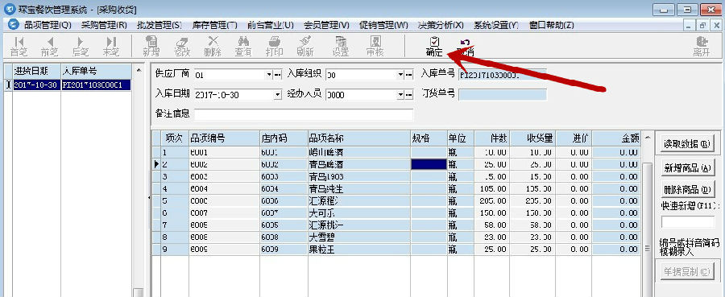Image resolution: width=725 pixels, height=297 pixels.
Task: Select the 青岛啤酒 item cell
Action: [x=358, y=164]
